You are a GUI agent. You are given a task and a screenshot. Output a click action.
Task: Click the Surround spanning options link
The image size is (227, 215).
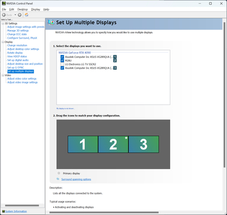[76, 179]
